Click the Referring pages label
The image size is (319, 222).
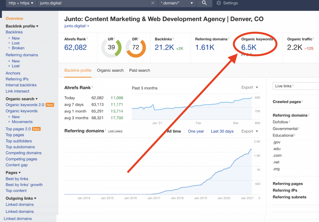(x=288, y=184)
